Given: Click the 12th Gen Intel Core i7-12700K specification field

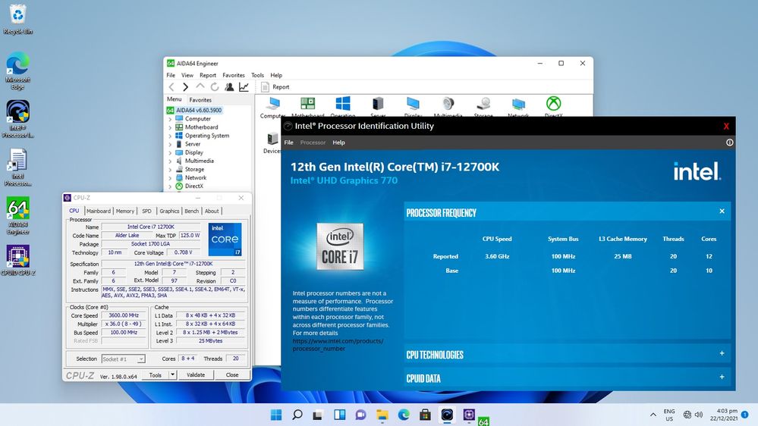Looking at the screenshot, I should (x=174, y=264).
